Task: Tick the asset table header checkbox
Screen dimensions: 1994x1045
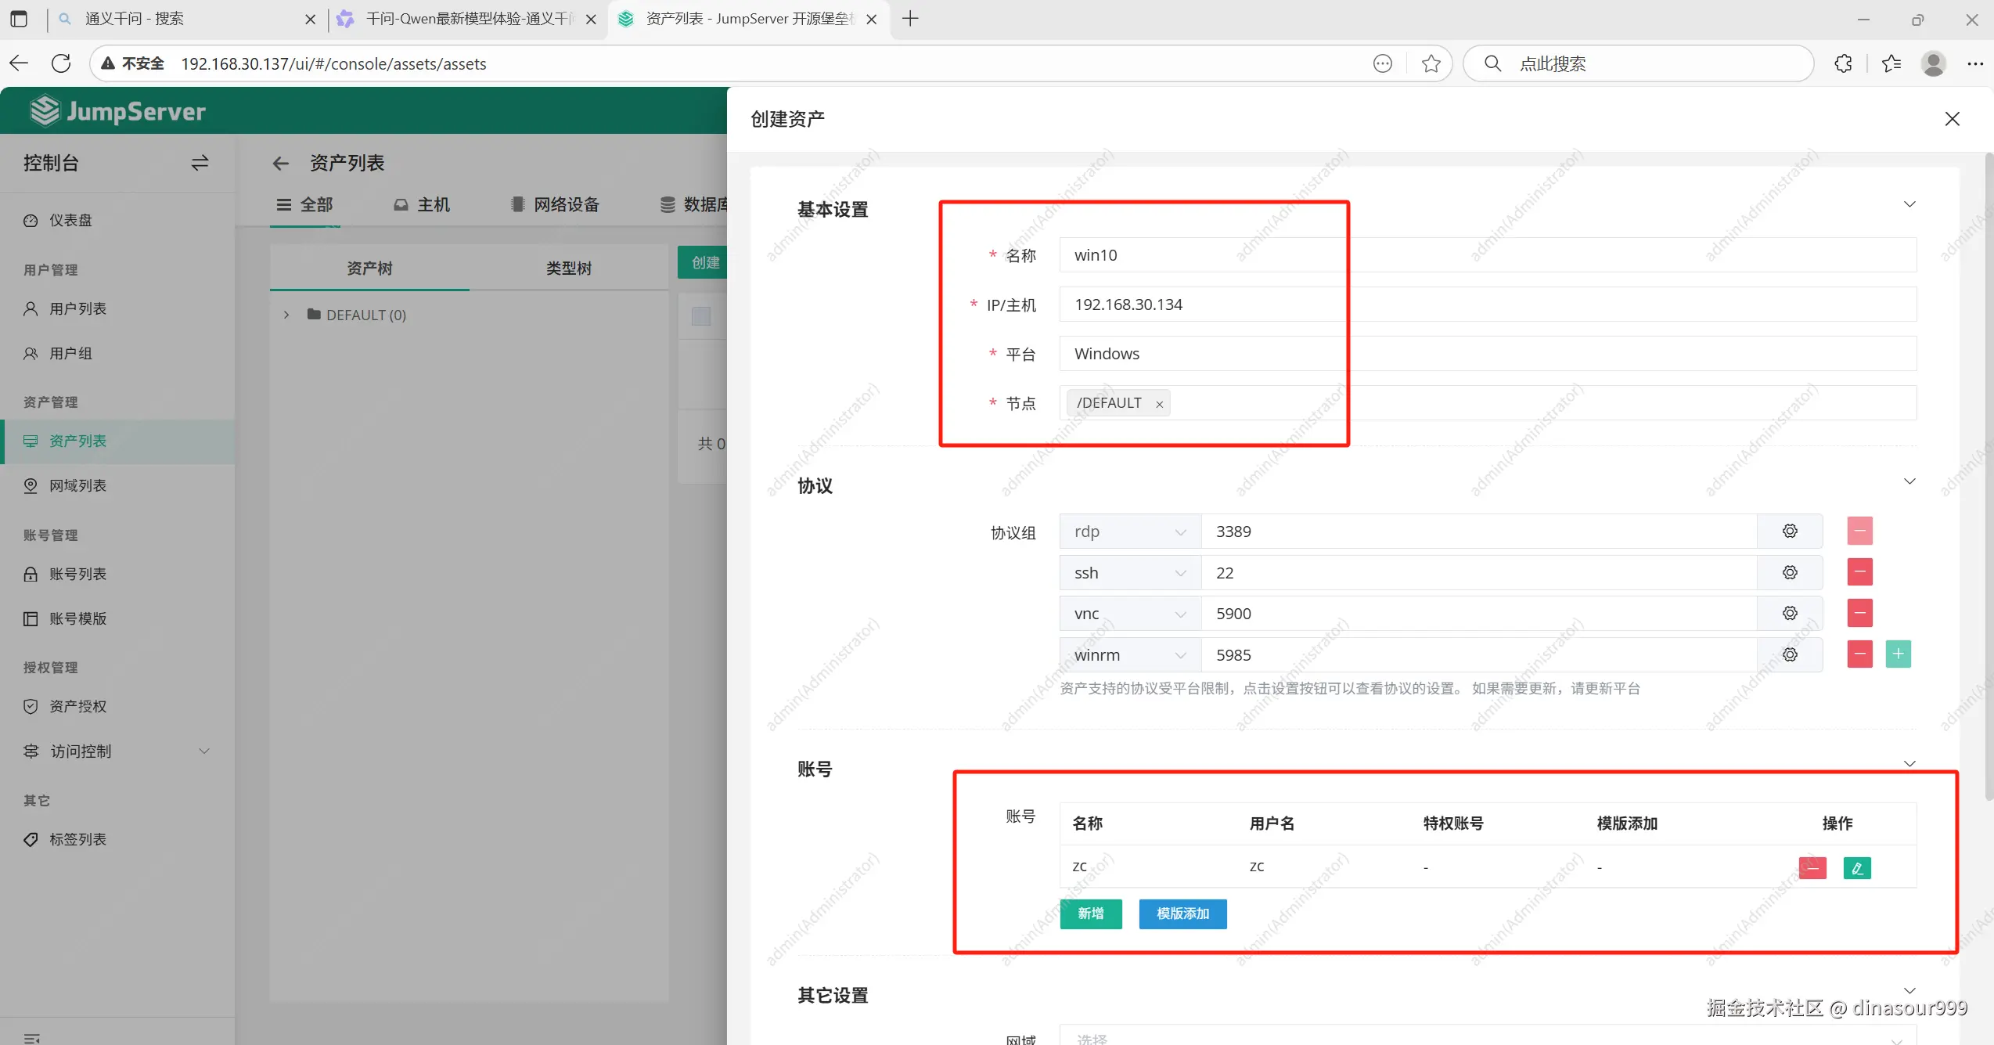Action: (701, 316)
